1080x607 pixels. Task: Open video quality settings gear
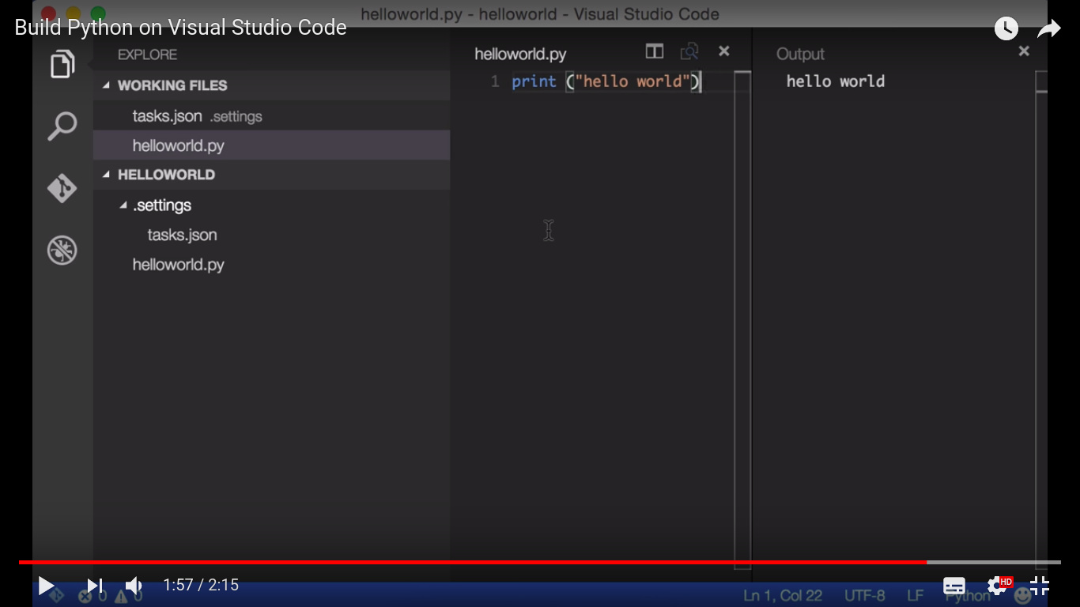pyautogui.click(x=998, y=586)
